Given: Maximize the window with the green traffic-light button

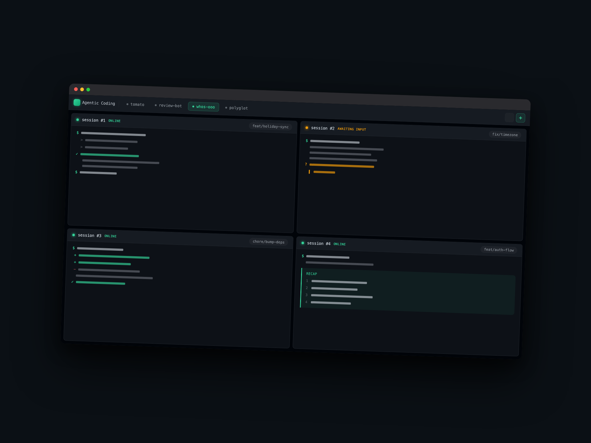Looking at the screenshot, I should coord(88,90).
